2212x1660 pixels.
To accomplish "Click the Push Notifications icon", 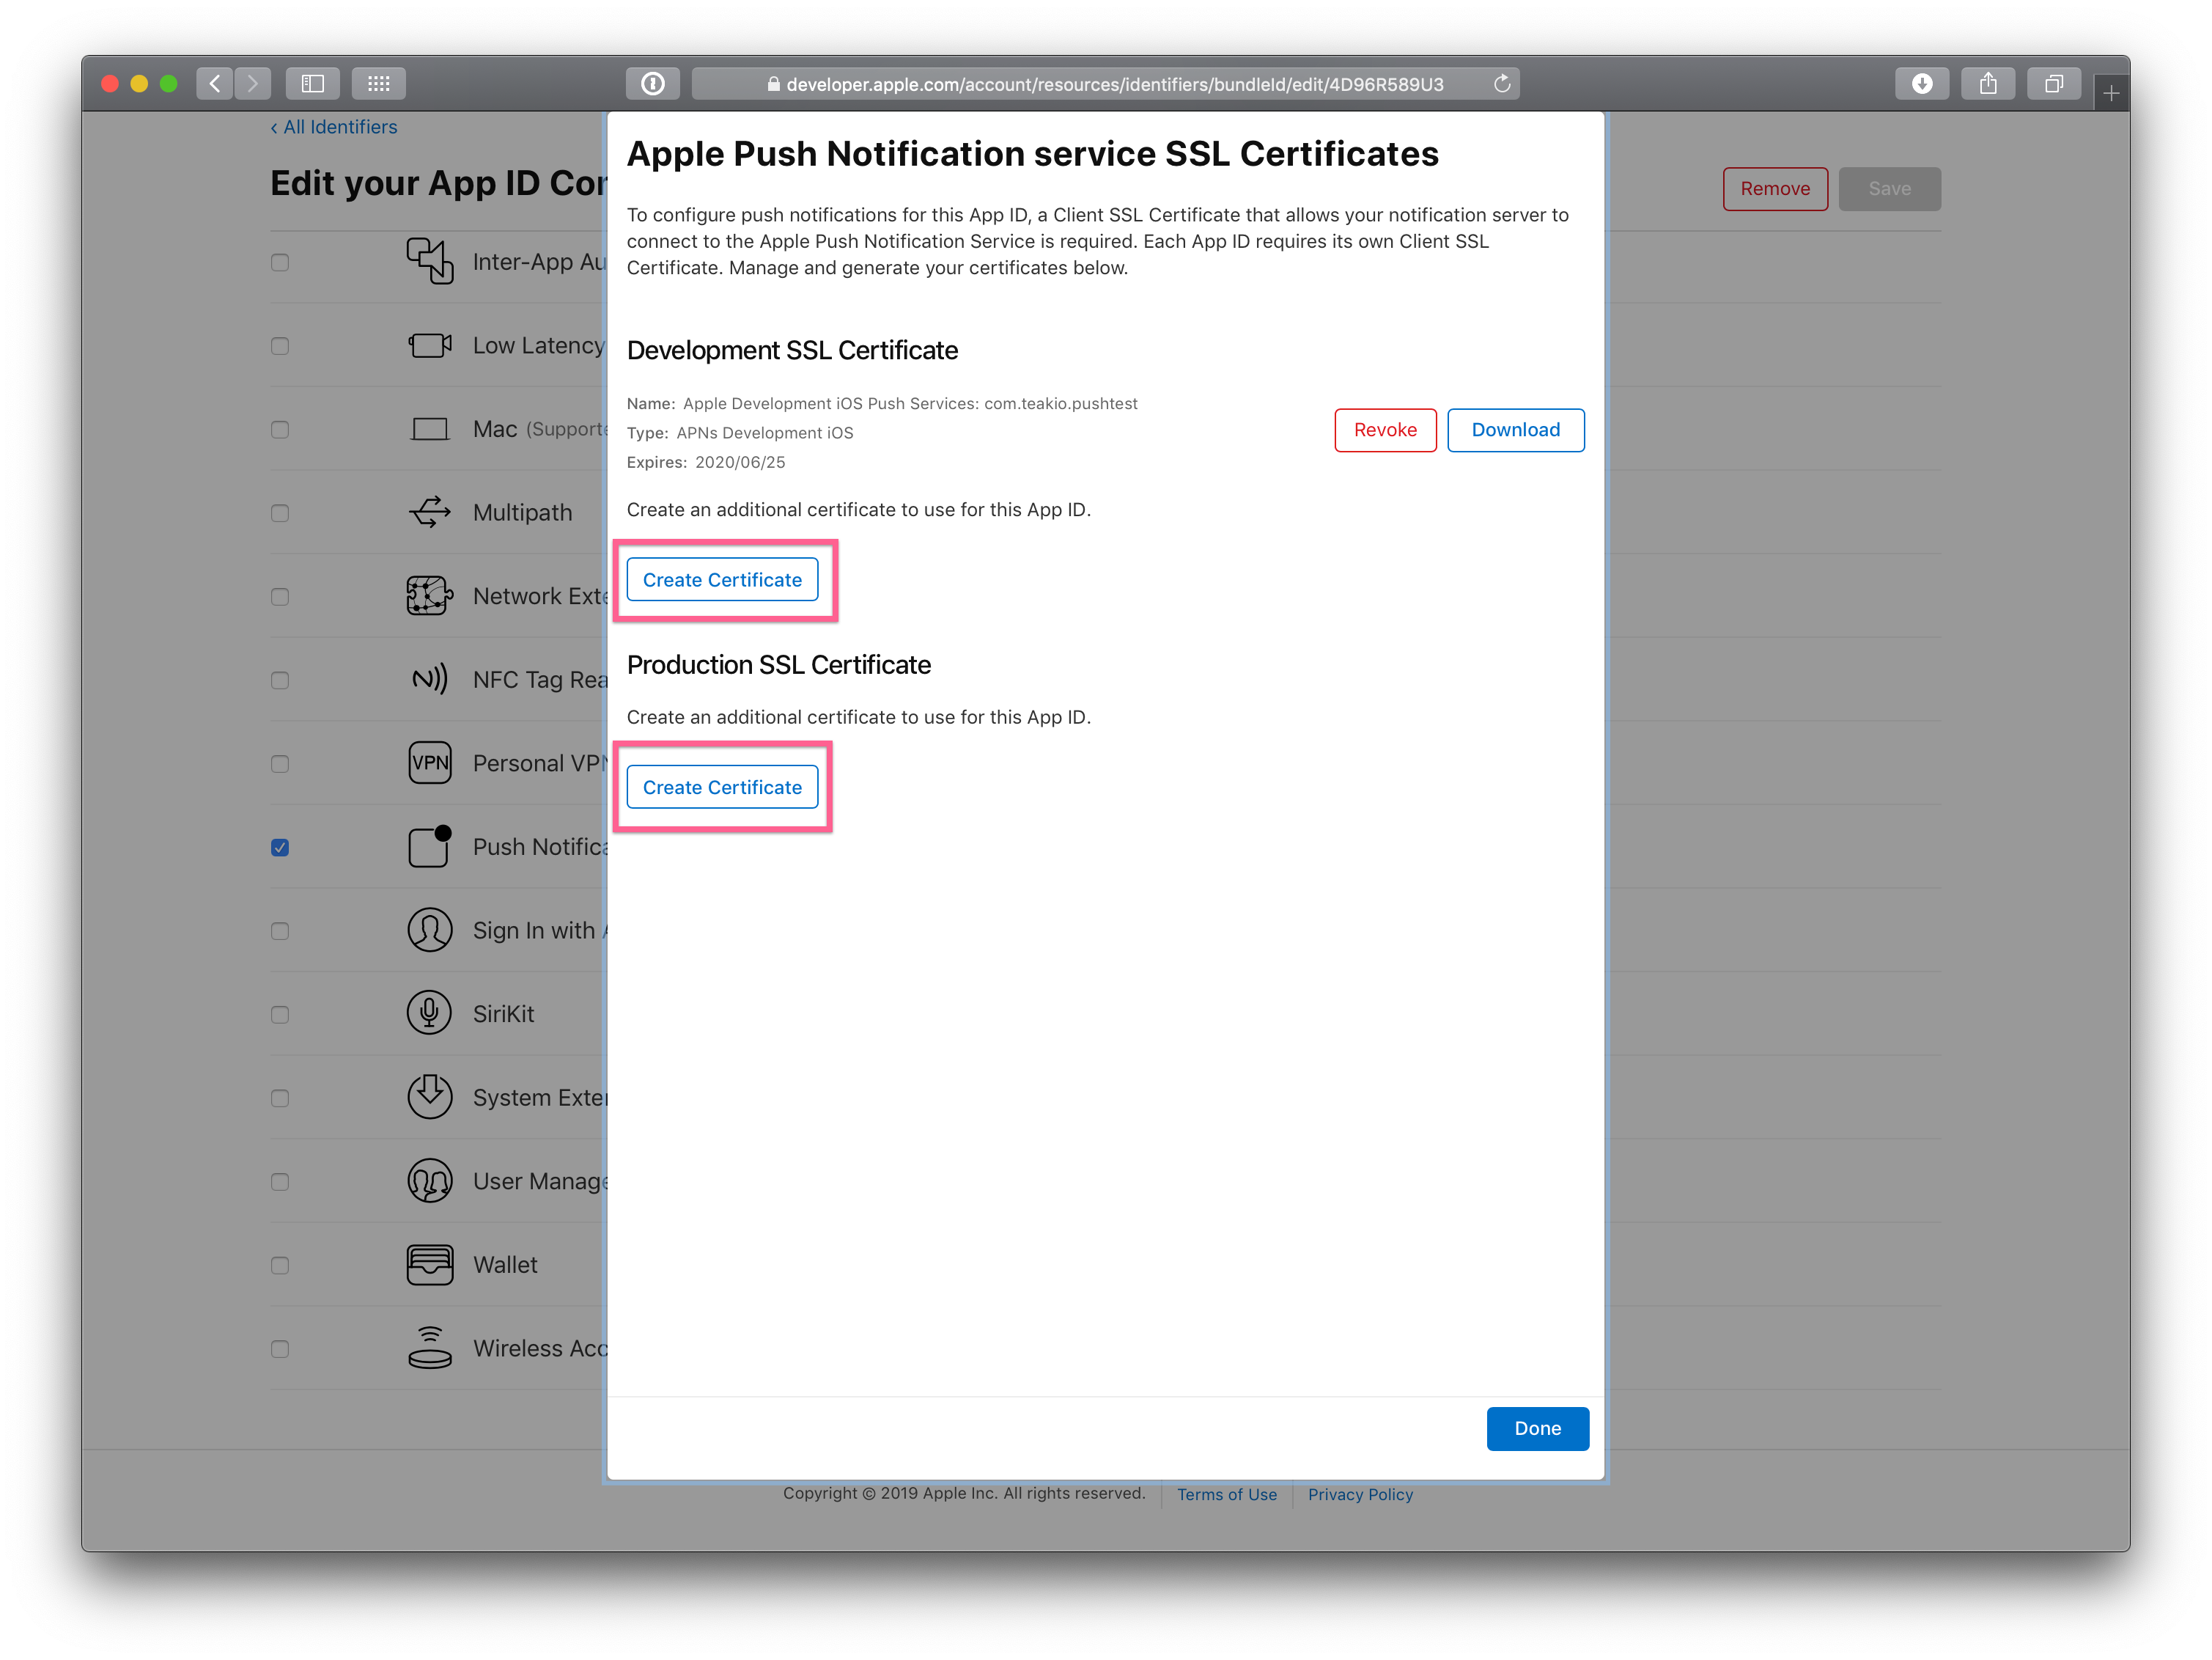I will click(x=430, y=847).
